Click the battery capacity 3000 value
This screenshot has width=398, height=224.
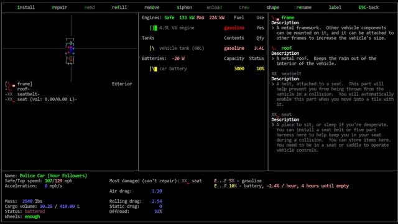pyautogui.click(x=239, y=68)
